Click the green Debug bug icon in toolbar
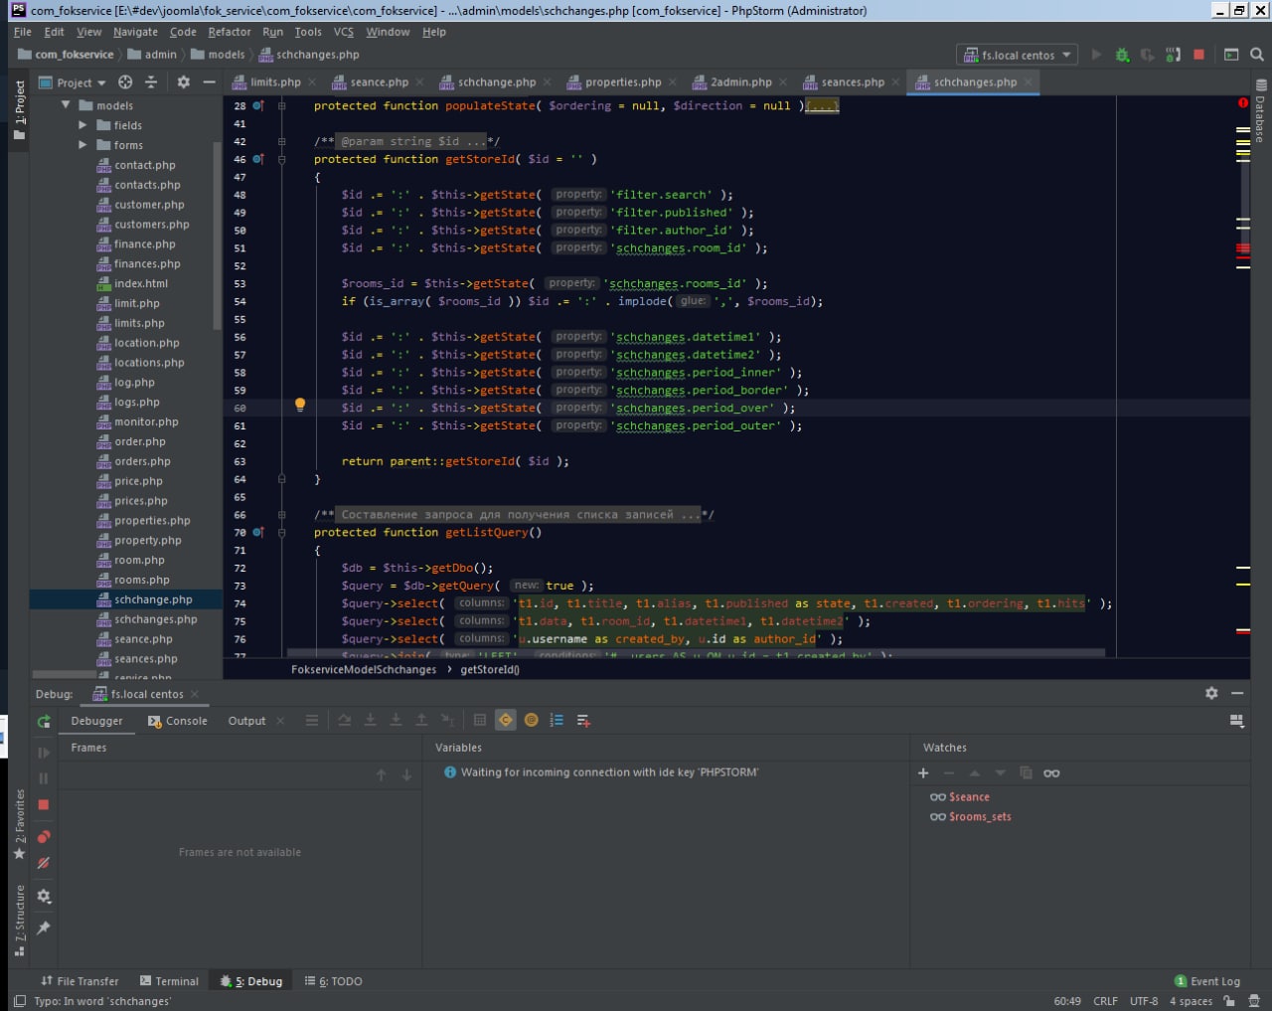The image size is (1272, 1011). tap(1122, 55)
